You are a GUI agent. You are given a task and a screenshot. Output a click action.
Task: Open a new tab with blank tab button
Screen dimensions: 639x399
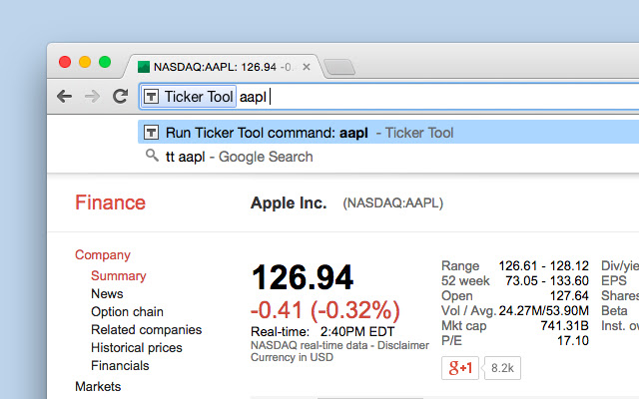pos(339,67)
